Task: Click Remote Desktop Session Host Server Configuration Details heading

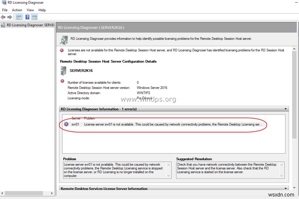Action: coord(108,61)
